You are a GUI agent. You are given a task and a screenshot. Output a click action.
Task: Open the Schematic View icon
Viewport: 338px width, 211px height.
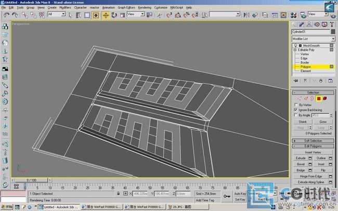[x=283, y=15]
